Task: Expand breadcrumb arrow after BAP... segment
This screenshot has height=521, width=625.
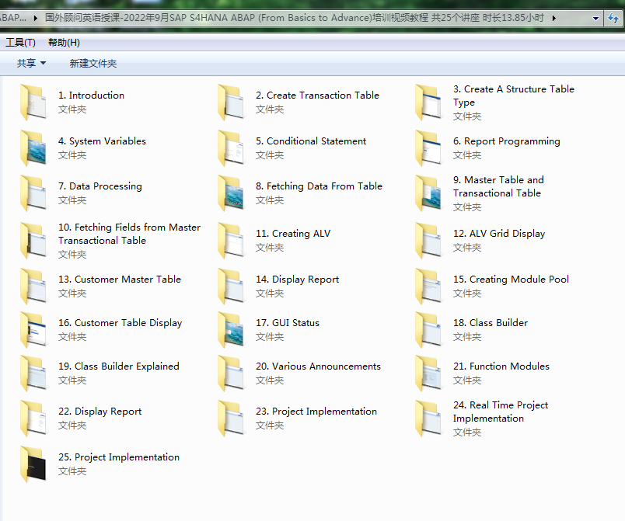Action: pyautogui.click(x=36, y=18)
